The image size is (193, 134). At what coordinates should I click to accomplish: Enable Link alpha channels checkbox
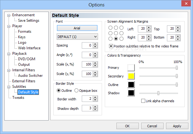[x=143, y=101]
